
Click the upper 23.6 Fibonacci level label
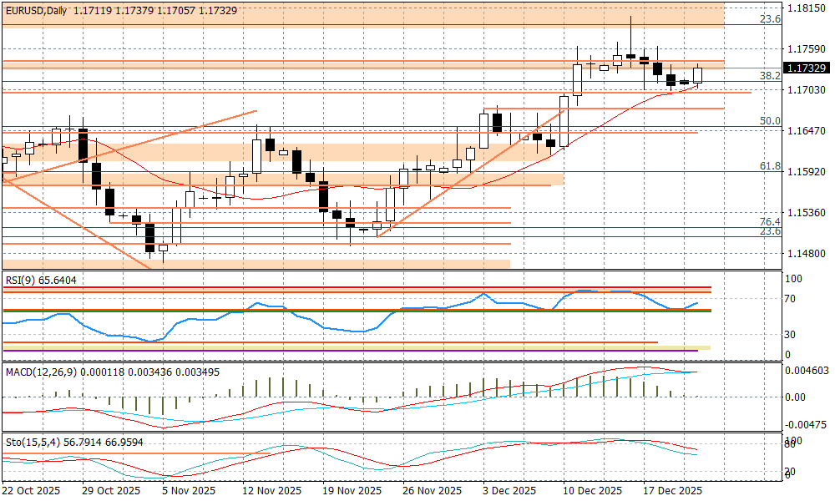[x=769, y=18]
